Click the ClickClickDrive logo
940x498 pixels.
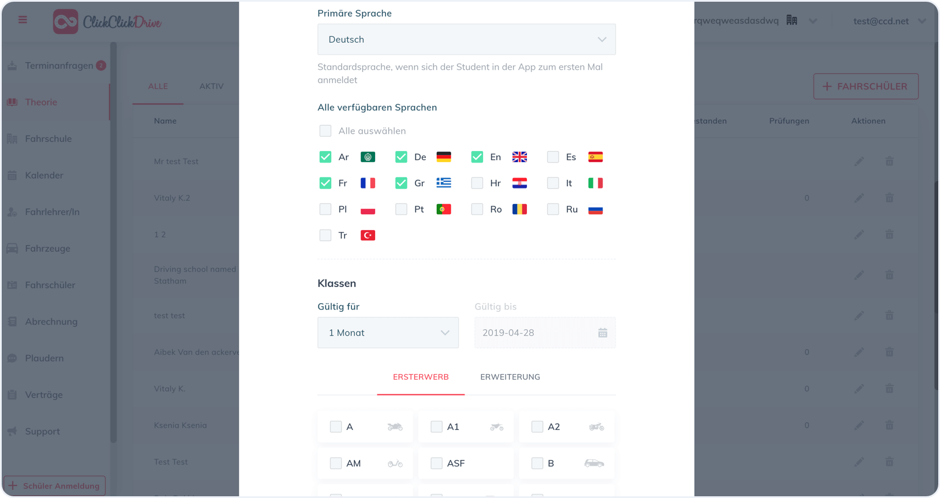[107, 22]
